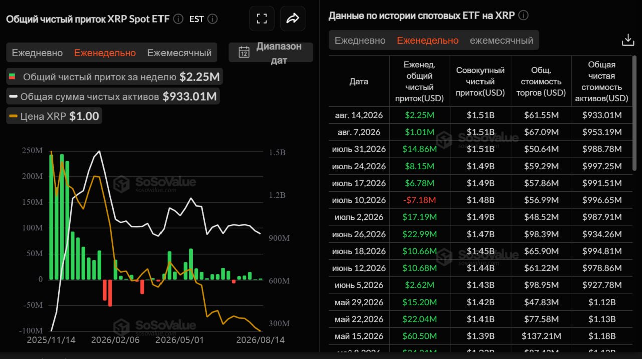642x359 pixels.
Task: Click the $1.18B net assets cell
Action: coord(602,336)
